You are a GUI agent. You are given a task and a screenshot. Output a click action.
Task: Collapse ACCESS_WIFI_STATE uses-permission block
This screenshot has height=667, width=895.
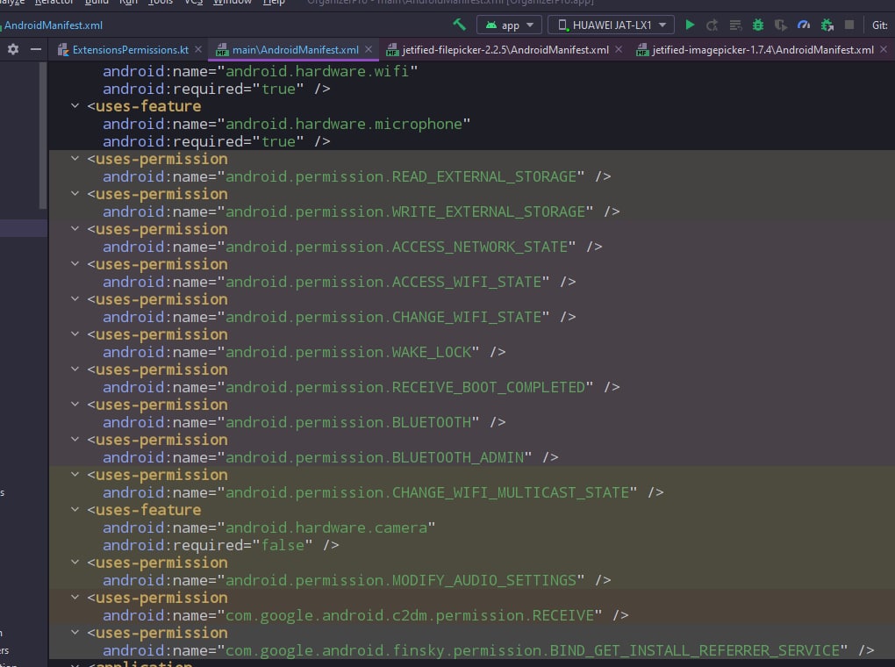pos(75,264)
